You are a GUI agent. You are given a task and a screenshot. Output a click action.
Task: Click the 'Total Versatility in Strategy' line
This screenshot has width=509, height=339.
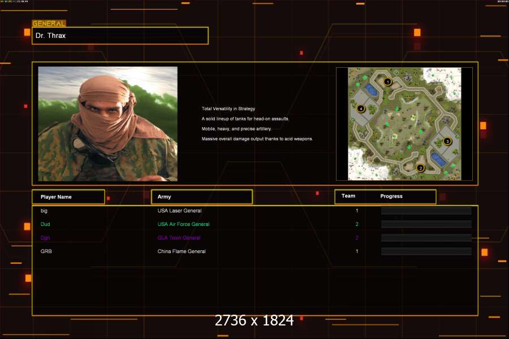[228, 108]
